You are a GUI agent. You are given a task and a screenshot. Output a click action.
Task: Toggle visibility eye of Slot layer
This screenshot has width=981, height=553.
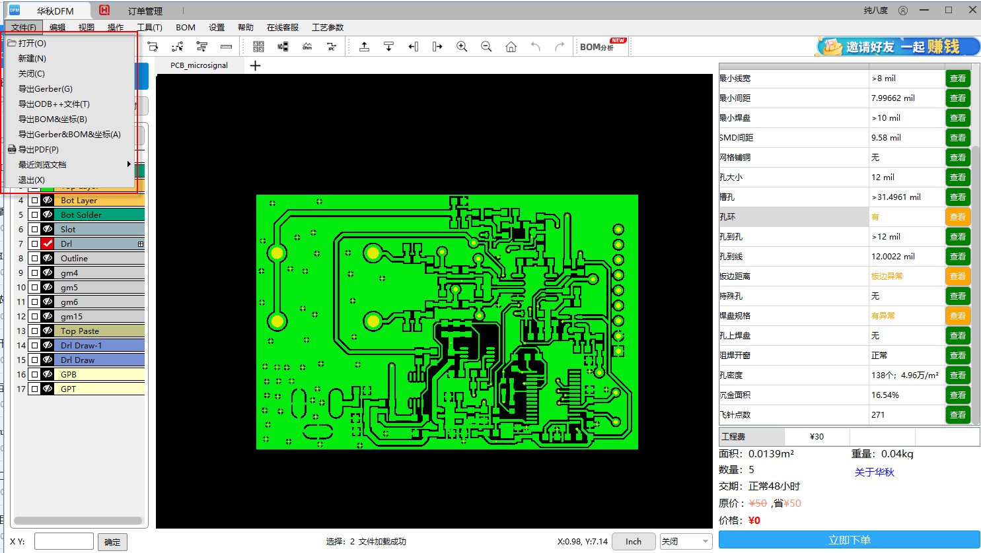(x=48, y=229)
